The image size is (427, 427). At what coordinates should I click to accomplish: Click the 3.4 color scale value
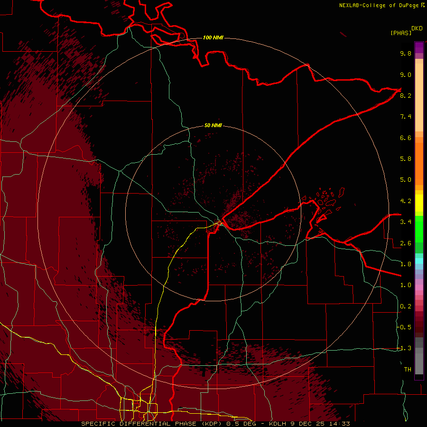pyautogui.click(x=406, y=222)
